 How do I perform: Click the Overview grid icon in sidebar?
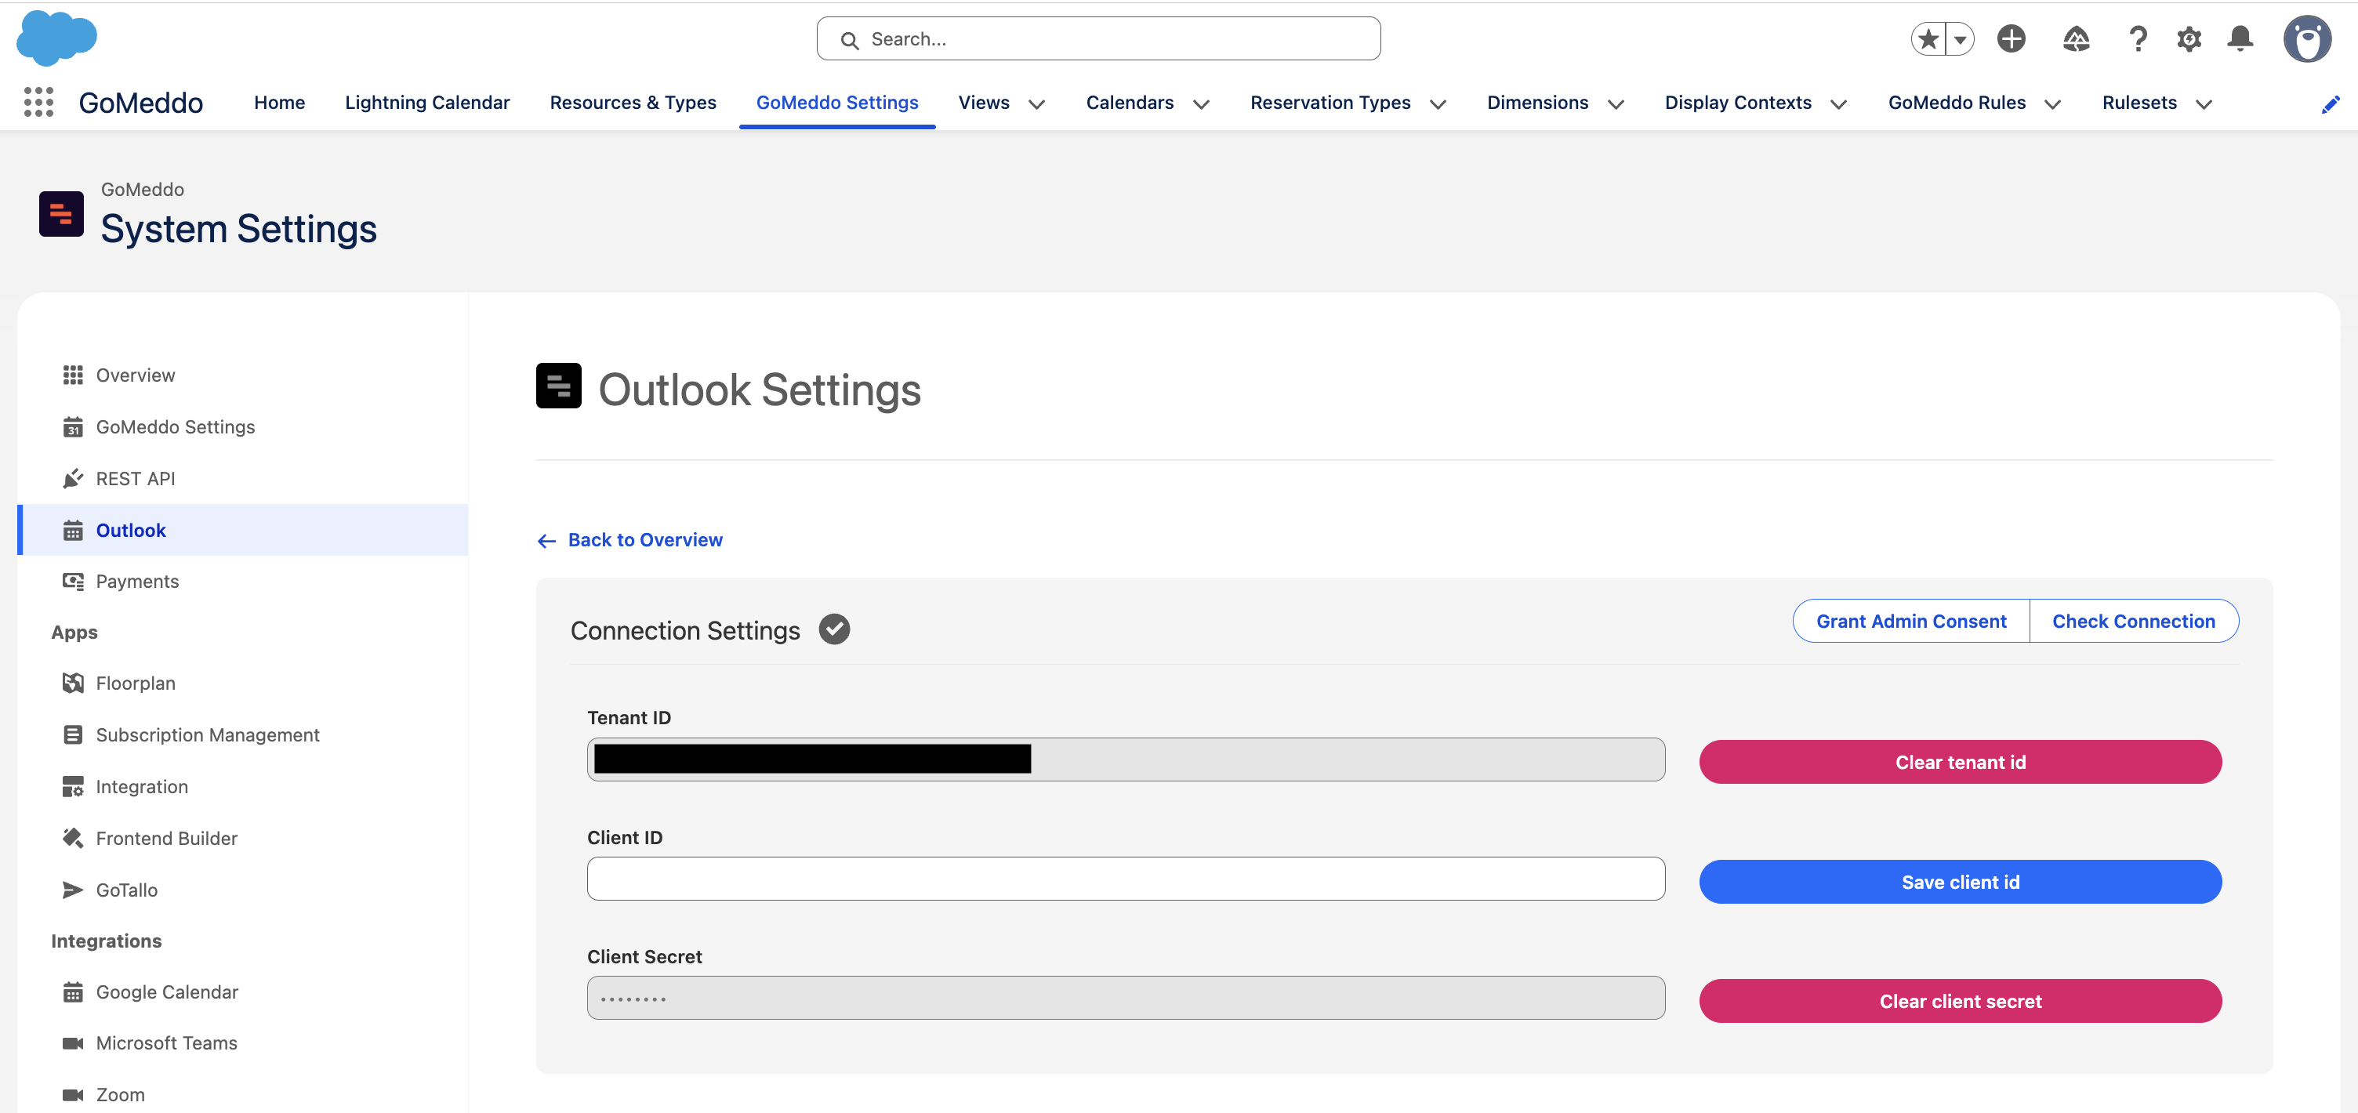click(x=72, y=375)
